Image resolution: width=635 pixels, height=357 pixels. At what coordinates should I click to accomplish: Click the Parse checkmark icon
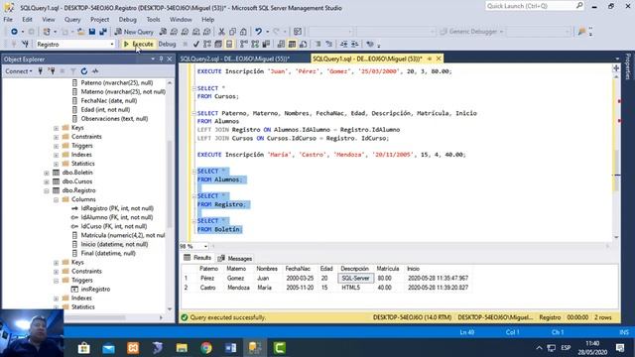pyautogui.click(x=196, y=44)
